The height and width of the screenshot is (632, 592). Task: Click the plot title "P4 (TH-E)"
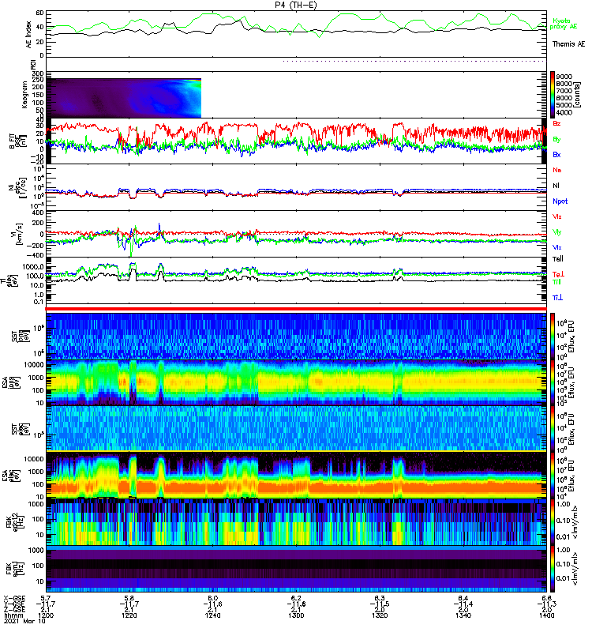coord(295,5)
